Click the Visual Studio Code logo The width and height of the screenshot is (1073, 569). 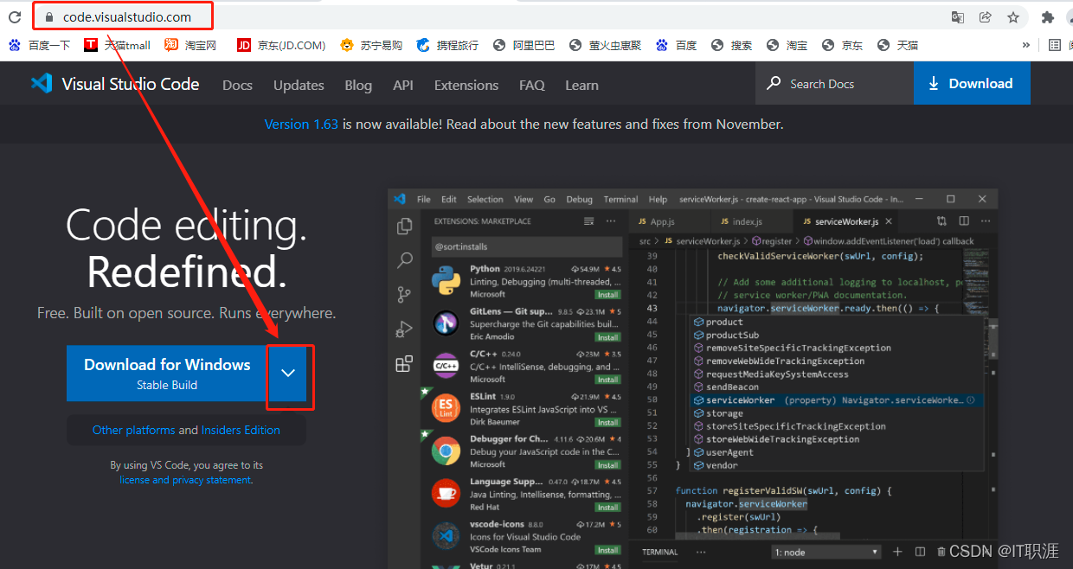[x=115, y=84]
